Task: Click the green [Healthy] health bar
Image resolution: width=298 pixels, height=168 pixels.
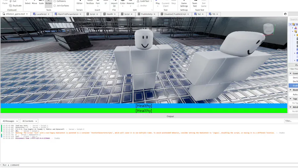Action: pyautogui.click(x=144, y=111)
